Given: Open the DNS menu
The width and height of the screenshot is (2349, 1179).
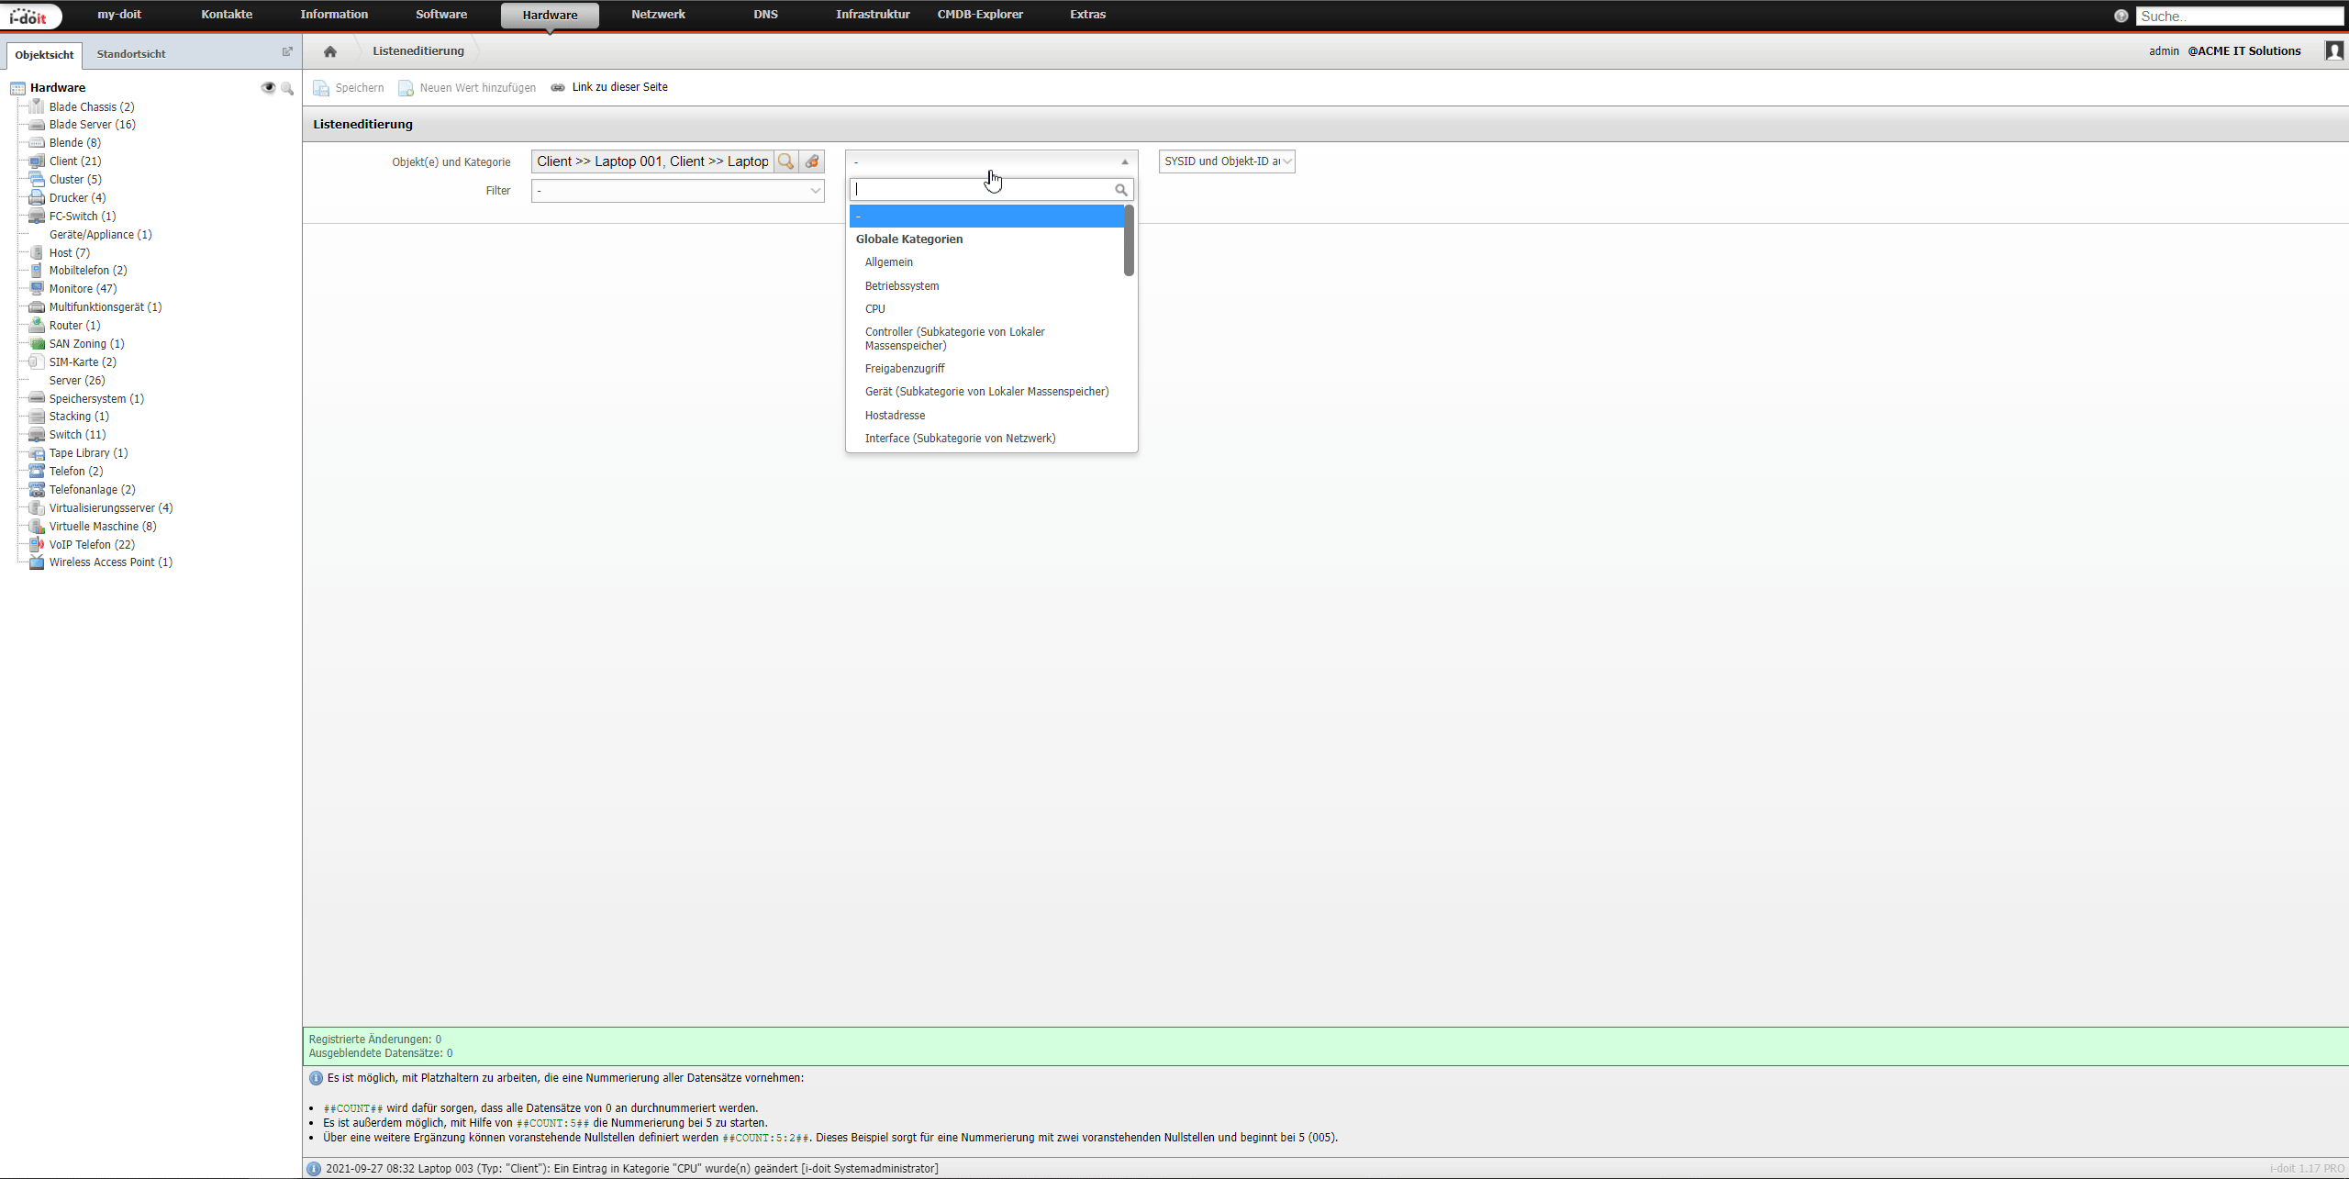Looking at the screenshot, I should tap(765, 15).
